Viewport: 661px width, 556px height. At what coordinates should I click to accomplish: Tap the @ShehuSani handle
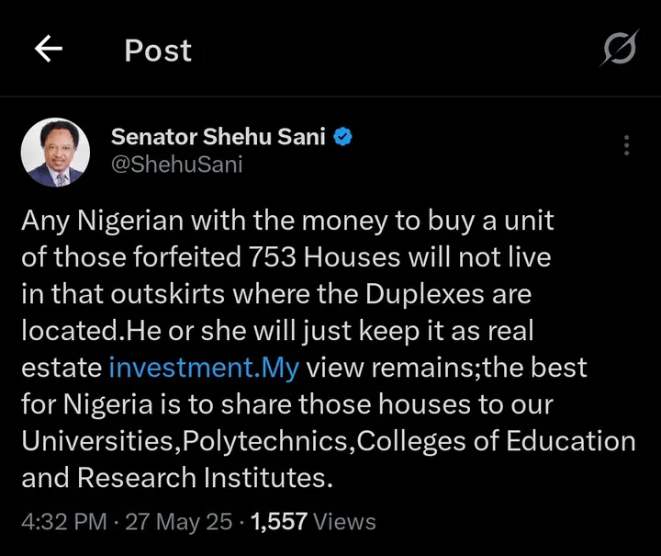click(x=177, y=164)
